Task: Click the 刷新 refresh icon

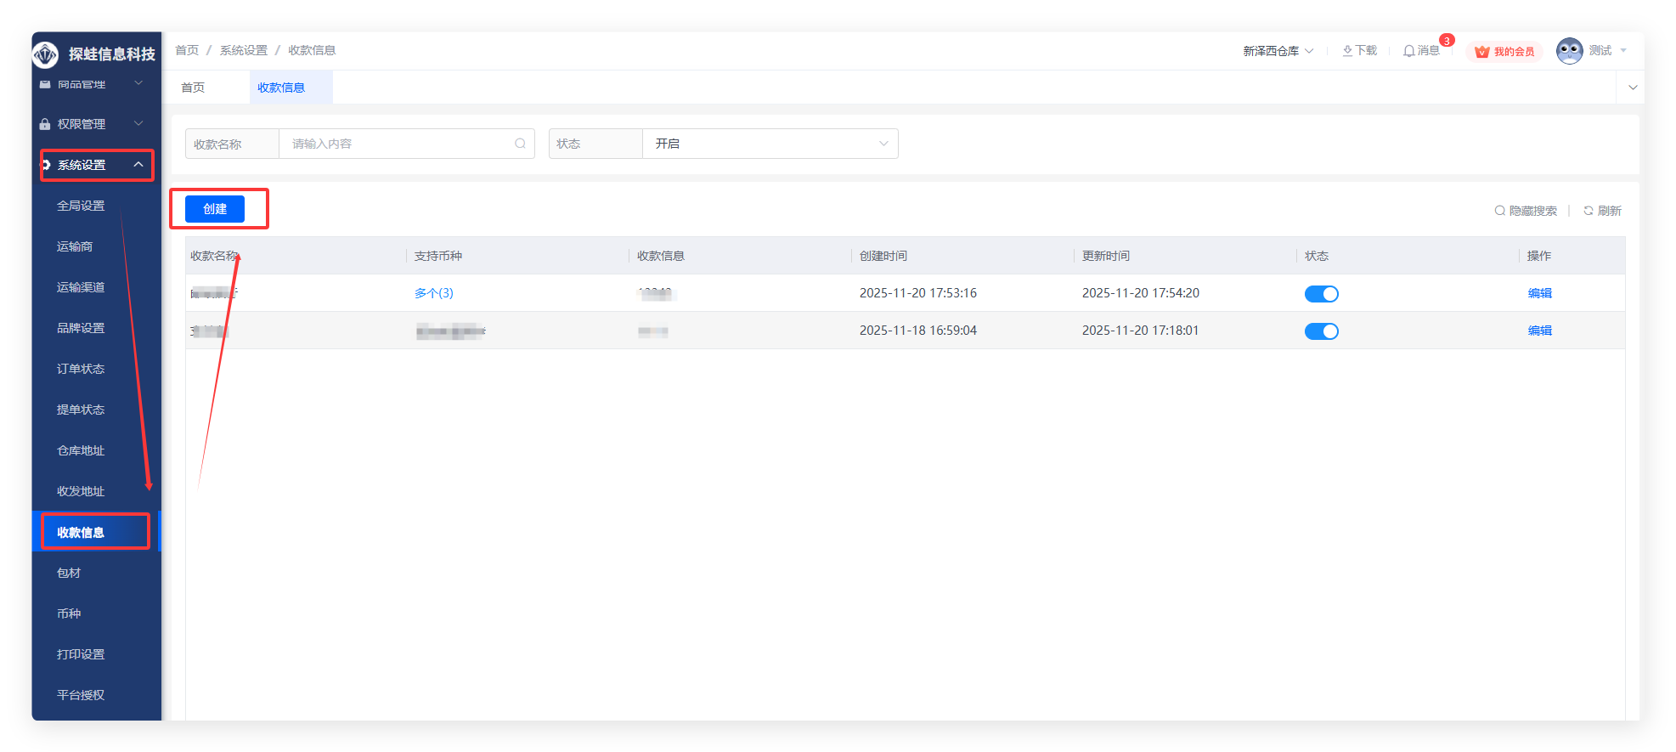Action: (x=1588, y=211)
